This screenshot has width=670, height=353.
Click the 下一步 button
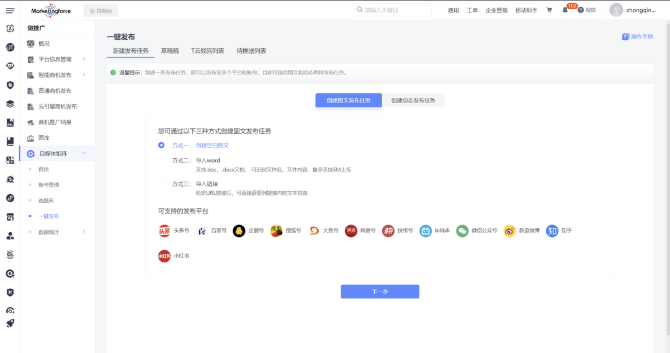(380, 292)
